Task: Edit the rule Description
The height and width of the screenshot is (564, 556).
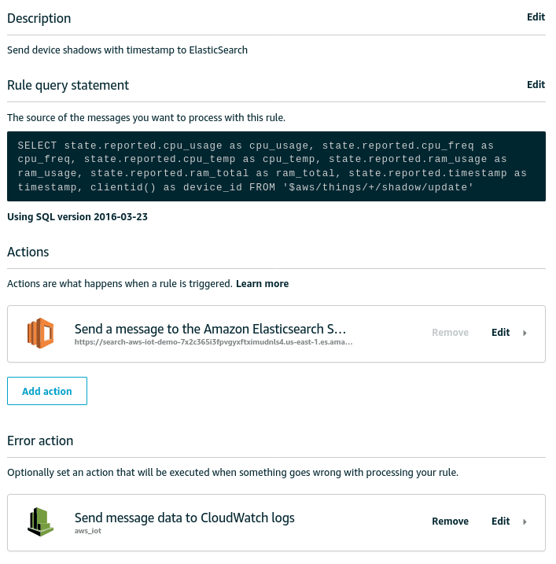Action: click(536, 17)
